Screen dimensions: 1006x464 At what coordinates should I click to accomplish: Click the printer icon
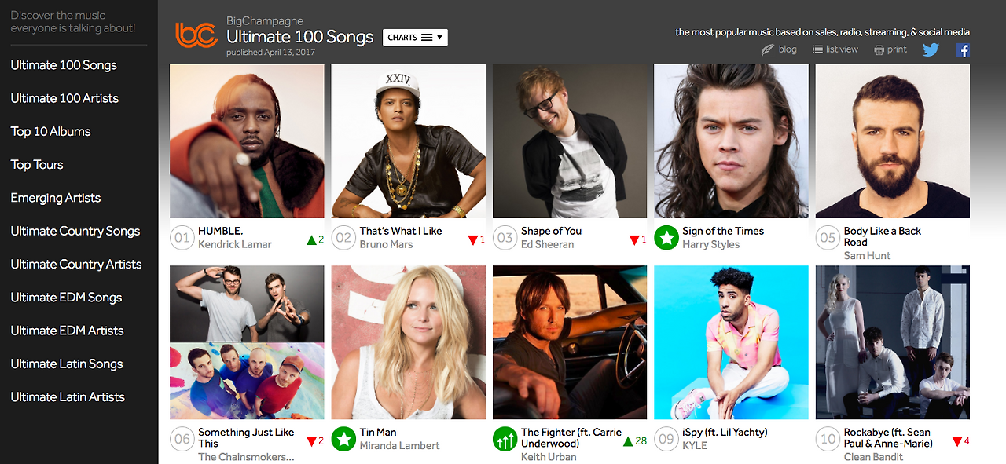tap(879, 49)
